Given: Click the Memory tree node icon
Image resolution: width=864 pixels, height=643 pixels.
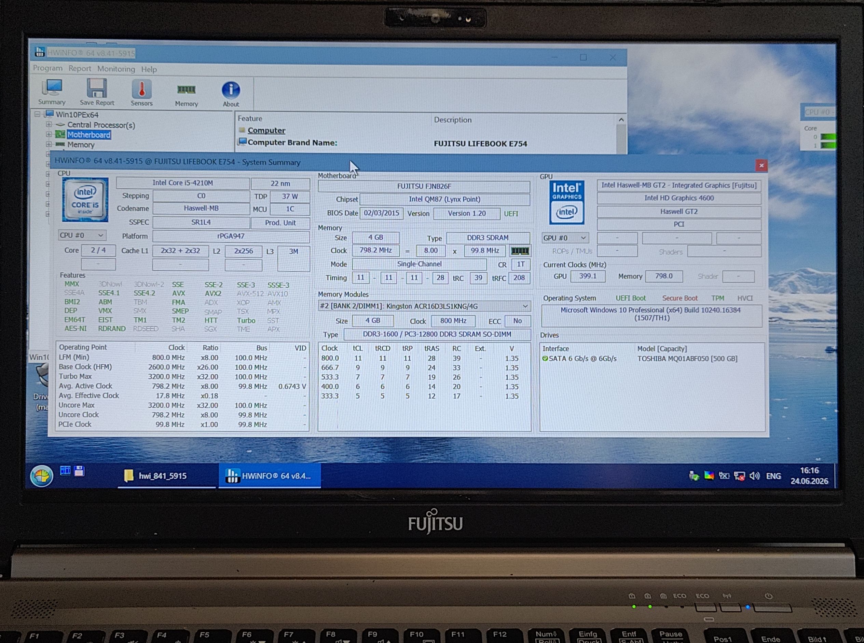Looking at the screenshot, I should pos(60,144).
